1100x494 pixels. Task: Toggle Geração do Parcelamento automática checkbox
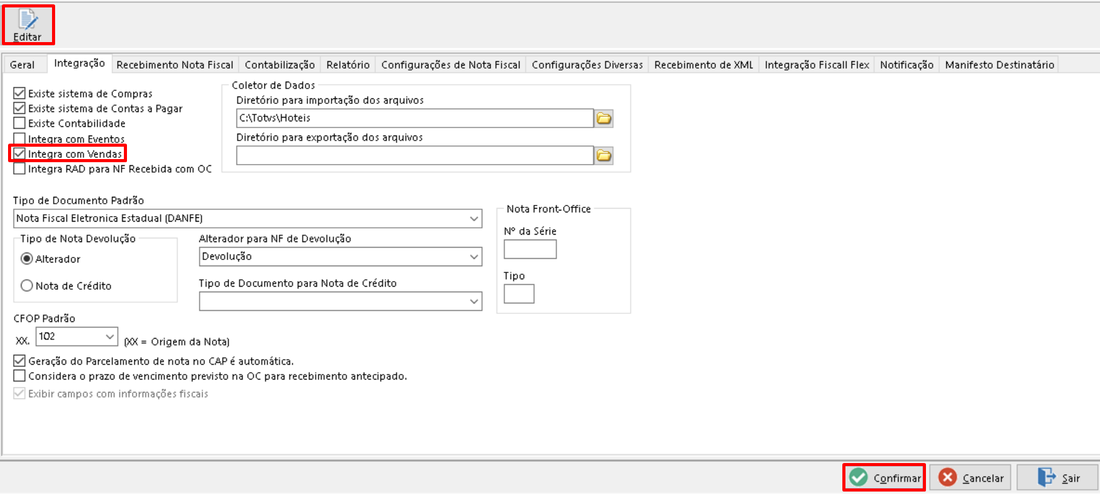click(x=20, y=361)
